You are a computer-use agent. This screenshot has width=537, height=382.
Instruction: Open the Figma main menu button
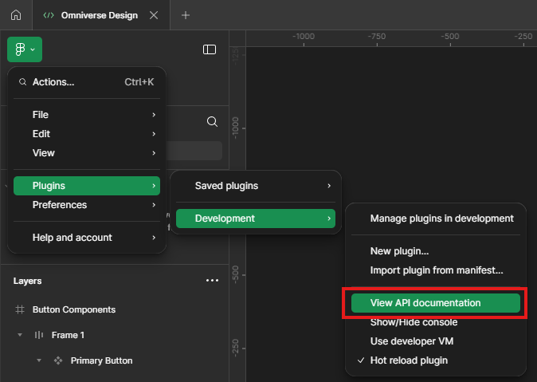pos(25,49)
